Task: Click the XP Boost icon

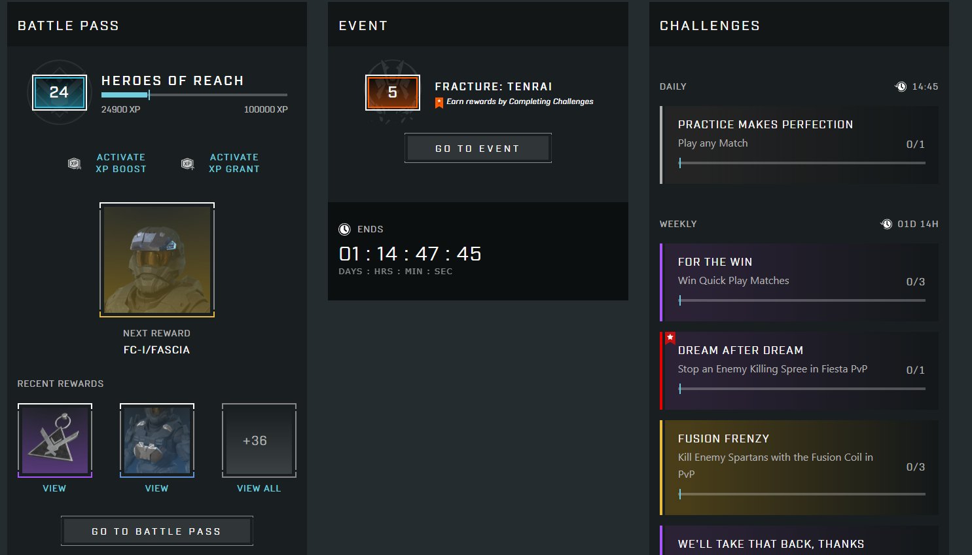Action: click(75, 164)
